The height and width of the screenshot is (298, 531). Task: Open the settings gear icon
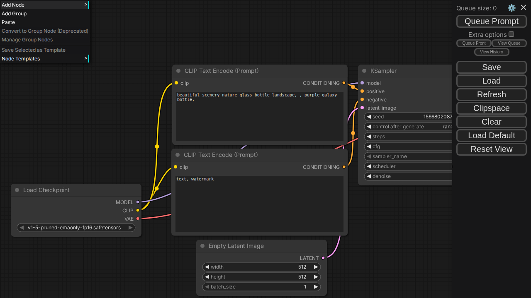click(x=512, y=8)
